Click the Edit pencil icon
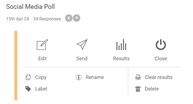 42,45
